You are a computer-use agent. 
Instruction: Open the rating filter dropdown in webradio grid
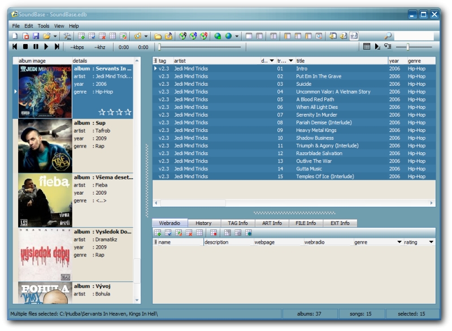tap(431, 242)
